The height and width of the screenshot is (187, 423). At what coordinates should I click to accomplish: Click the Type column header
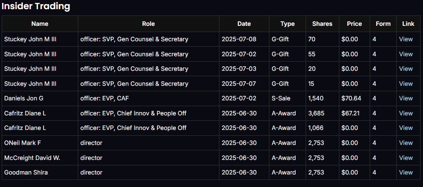(287, 24)
